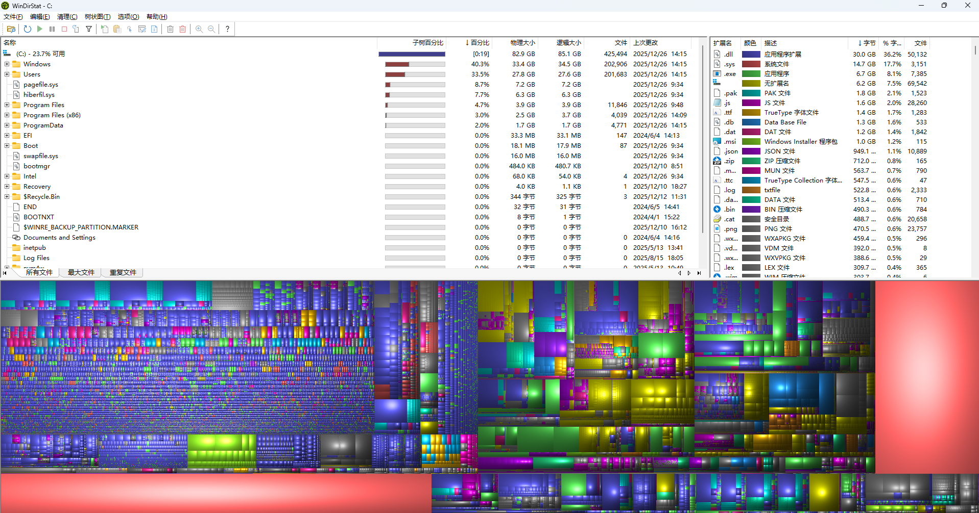This screenshot has height=513, width=979.
Task: Click the properties info page icon
Action: (154, 29)
